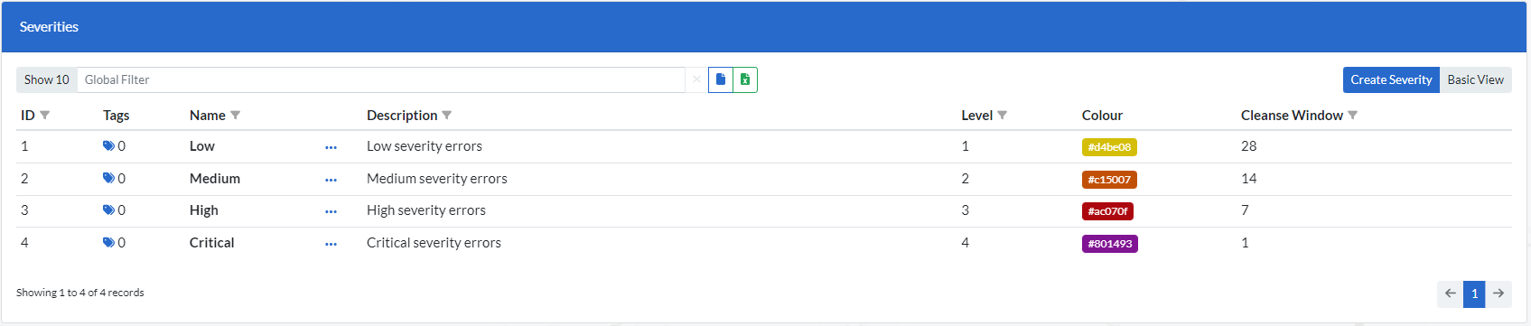Viewport: 1531px width, 326px height.
Task: Open the ID column filter
Action: pos(45,116)
